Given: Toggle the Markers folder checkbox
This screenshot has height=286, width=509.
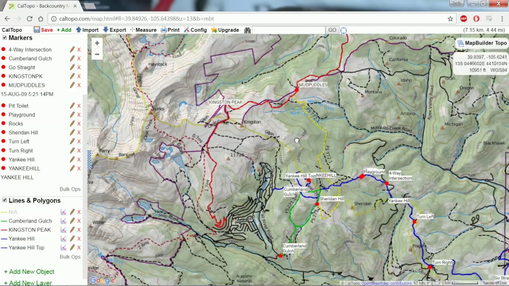Looking at the screenshot, I should point(4,38).
